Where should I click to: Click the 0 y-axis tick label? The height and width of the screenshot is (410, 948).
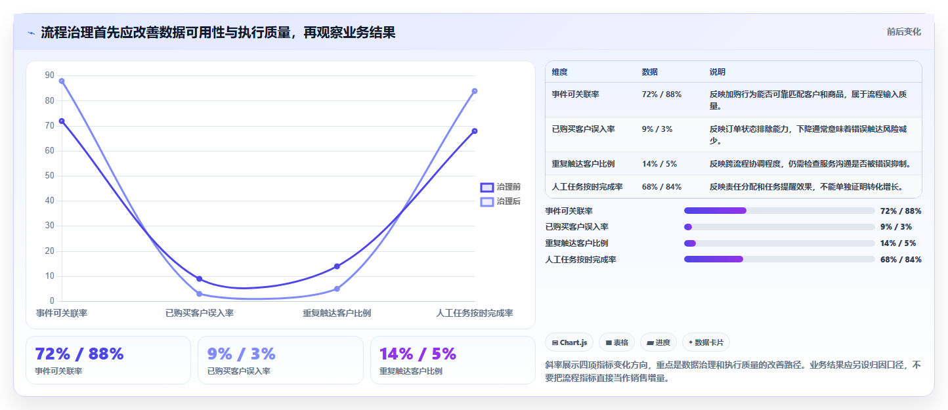(53, 301)
